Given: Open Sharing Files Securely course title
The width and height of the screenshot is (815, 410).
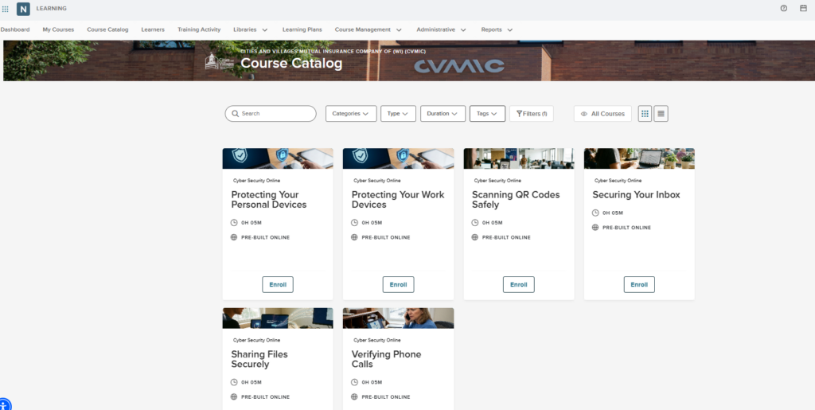Looking at the screenshot, I should coord(259,359).
